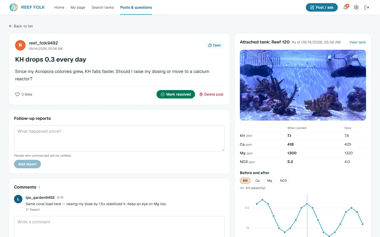Click username reef_folk9492

pyautogui.click(x=43, y=43)
